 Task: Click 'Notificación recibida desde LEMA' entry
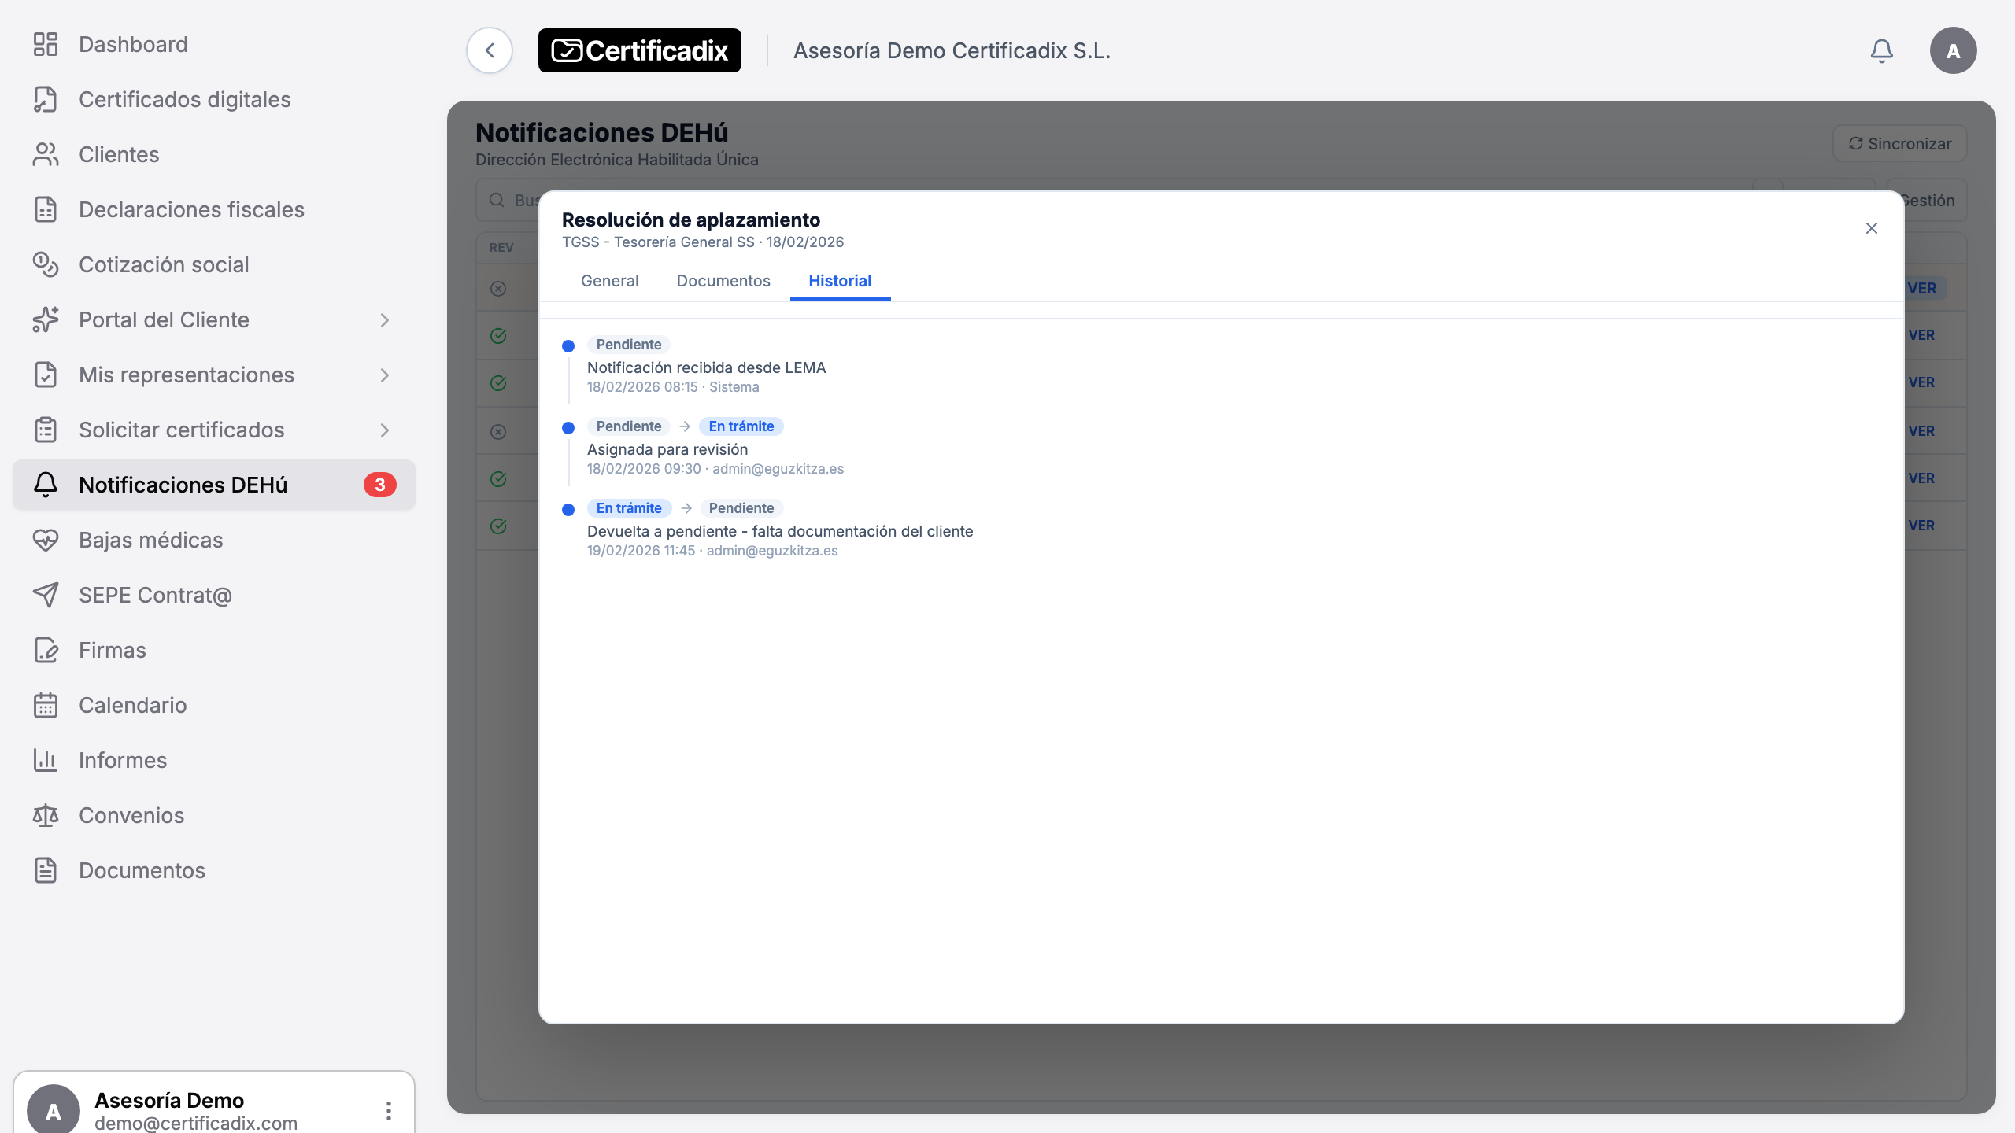point(706,367)
